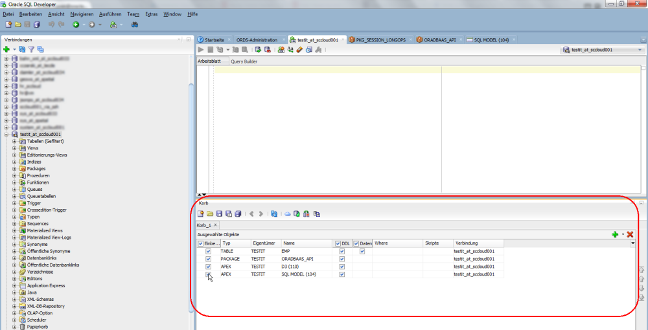Uncheck DDL checkbox for SQL MODEL (104) row
The width and height of the screenshot is (648, 330).
click(341, 274)
